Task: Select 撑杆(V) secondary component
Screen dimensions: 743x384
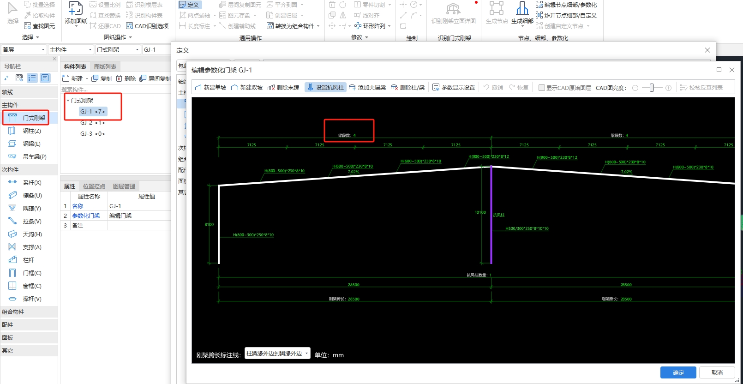Action: (30, 299)
